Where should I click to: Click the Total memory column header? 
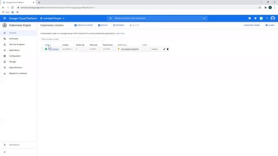108,45
